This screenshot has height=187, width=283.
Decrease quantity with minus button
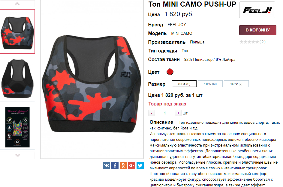[152, 113]
